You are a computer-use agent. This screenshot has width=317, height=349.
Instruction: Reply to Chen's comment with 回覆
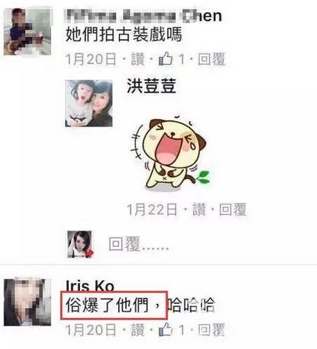211,59
